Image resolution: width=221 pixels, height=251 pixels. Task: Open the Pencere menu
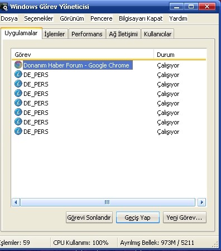pos(102,18)
